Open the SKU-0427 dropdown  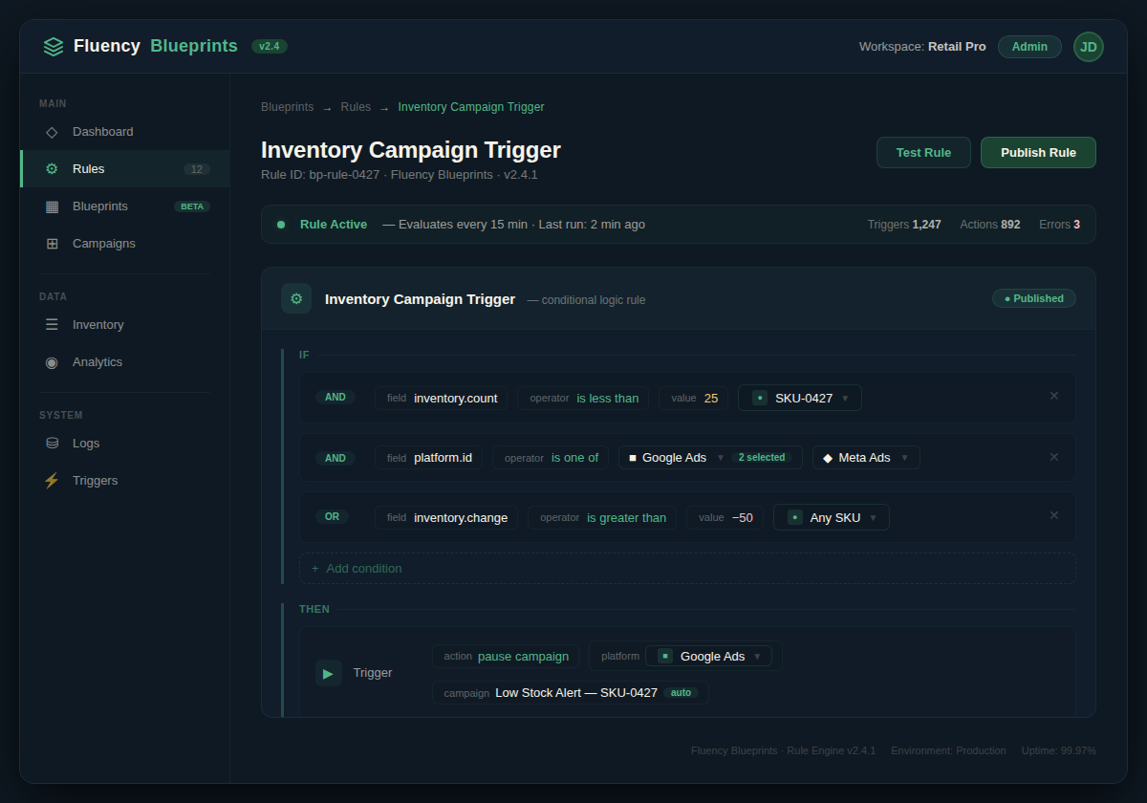(x=800, y=398)
